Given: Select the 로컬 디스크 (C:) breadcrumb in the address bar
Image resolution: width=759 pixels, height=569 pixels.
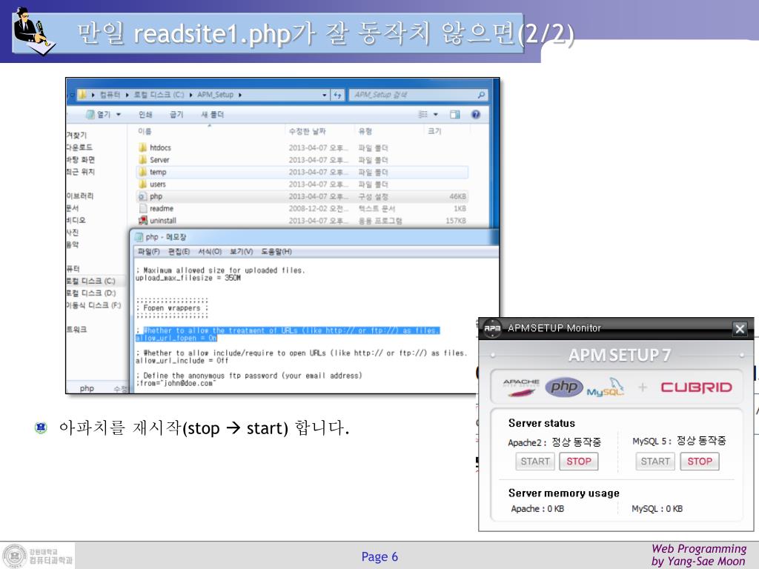Looking at the screenshot, I should tap(159, 95).
